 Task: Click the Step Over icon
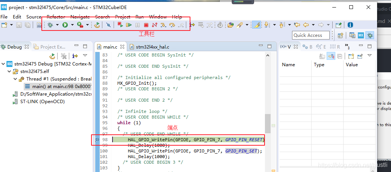(172, 25)
